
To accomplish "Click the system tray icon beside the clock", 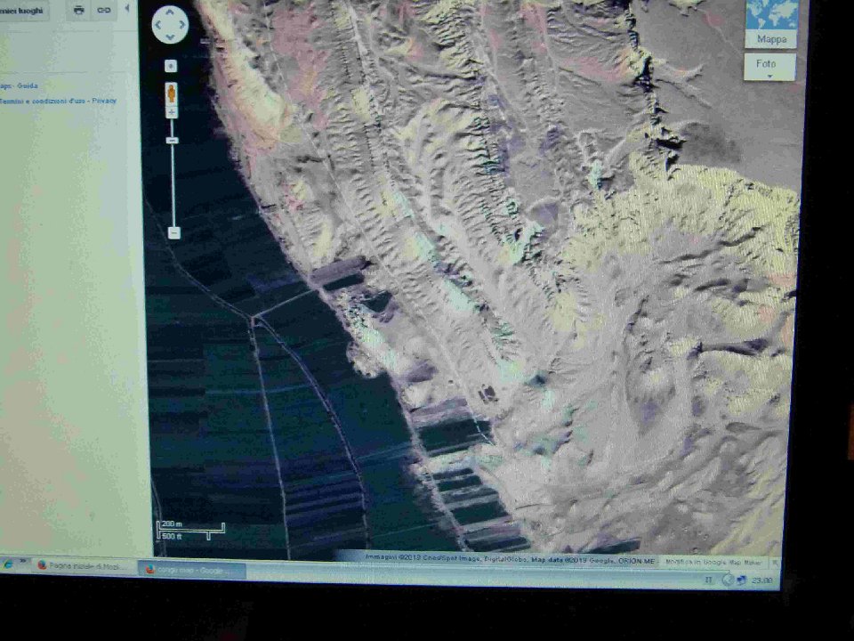I will (741, 580).
